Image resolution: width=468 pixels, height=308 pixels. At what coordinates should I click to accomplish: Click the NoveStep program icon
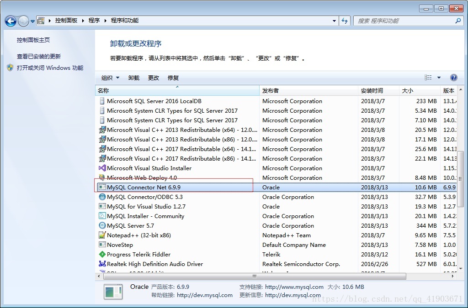102,245
